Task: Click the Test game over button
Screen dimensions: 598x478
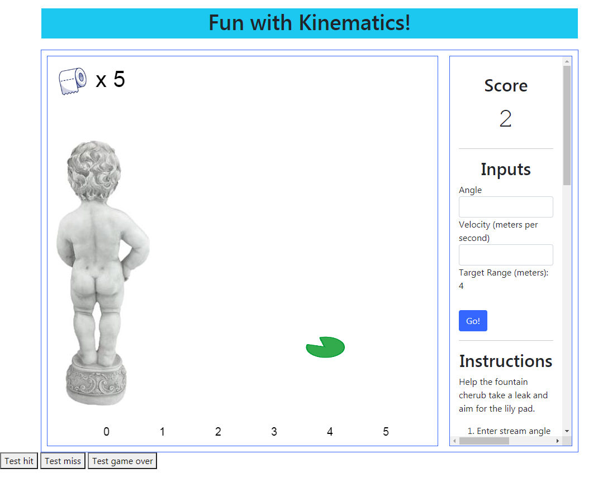Action: point(122,461)
